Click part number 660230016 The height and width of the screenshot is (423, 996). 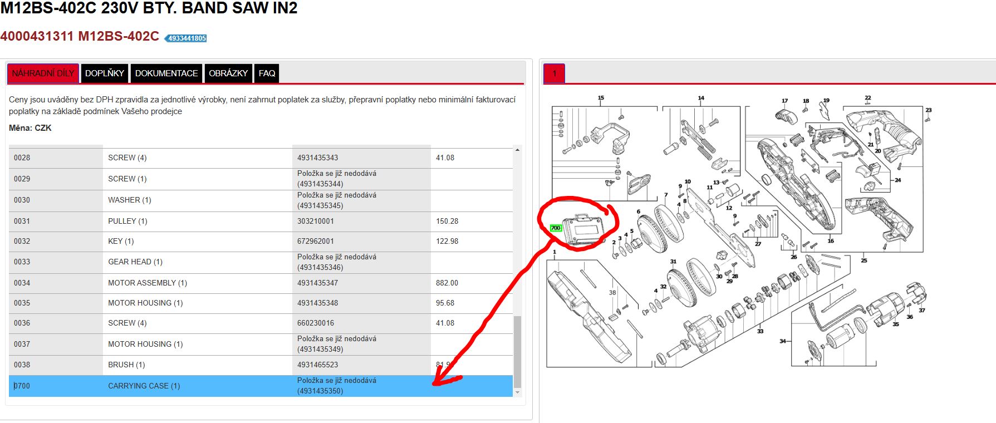pyautogui.click(x=315, y=323)
